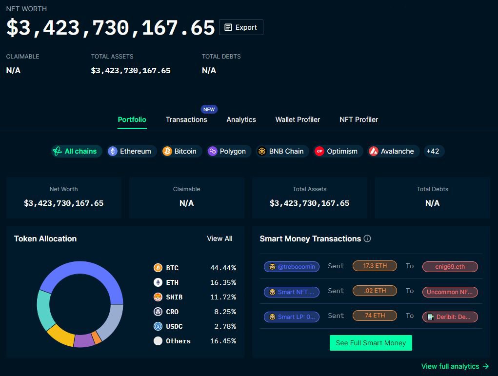
Task: Click the cnig69.eth recipient pill
Action: (450, 266)
